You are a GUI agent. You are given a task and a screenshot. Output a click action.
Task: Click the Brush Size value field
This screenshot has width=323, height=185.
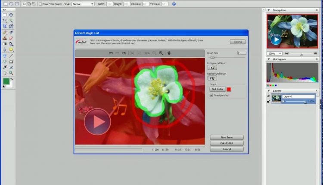click(x=242, y=53)
